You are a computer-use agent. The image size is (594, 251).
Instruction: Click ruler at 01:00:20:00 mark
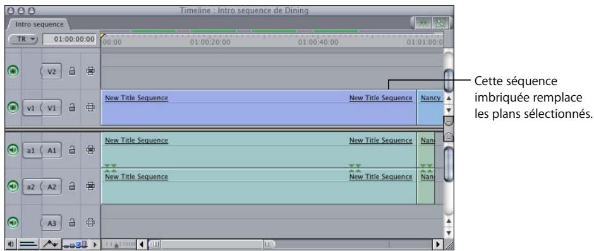[210, 42]
